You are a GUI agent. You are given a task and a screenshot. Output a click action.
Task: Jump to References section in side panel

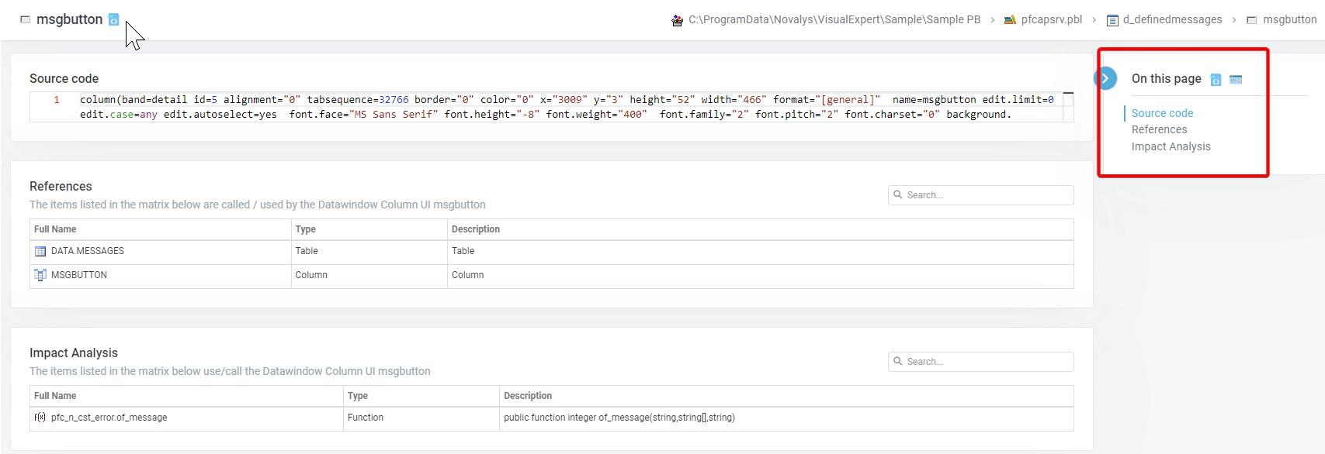point(1159,129)
